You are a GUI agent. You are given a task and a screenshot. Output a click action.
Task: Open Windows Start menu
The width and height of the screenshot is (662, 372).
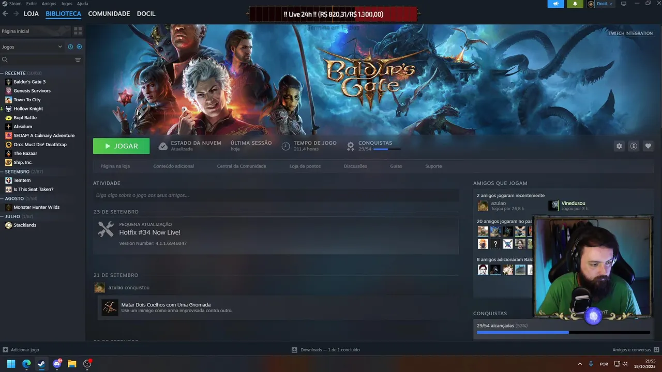11,364
